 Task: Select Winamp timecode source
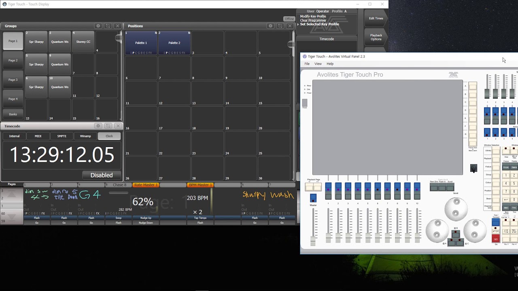click(85, 136)
